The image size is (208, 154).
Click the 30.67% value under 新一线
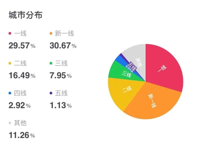pyautogui.click(x=63, y=45)
